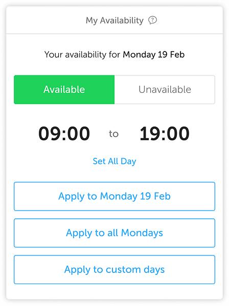Click the minutes digits of the 09:00 time

[79, 134]
